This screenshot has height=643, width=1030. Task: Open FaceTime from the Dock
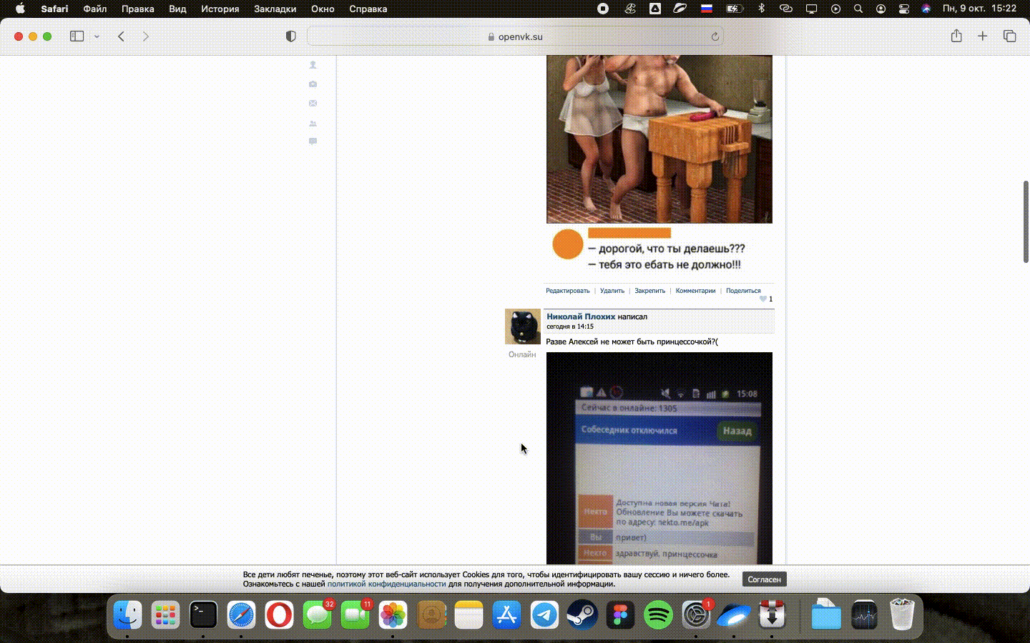(355, 614)
